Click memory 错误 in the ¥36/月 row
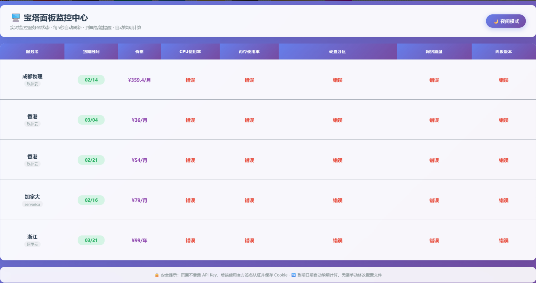 click(x=249, y=120)
